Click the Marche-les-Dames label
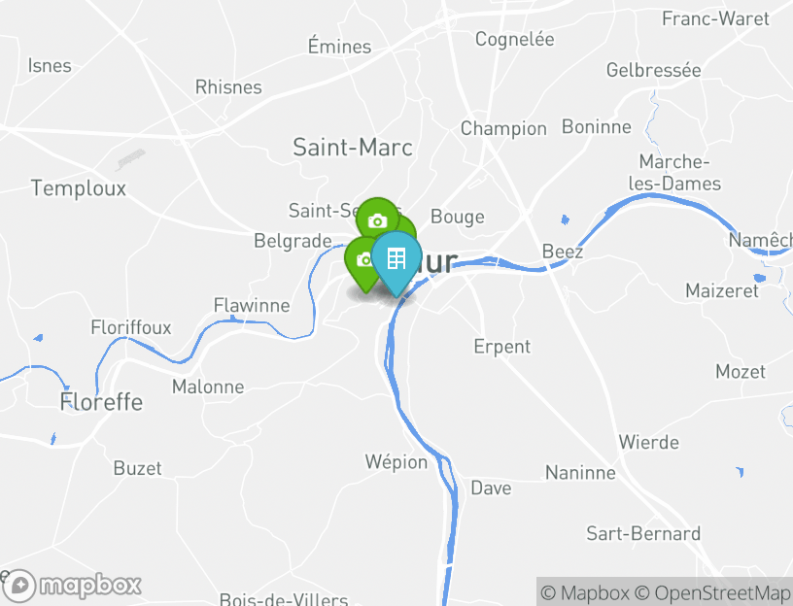The height and width of the screenshot is (606, 793). coord(674,172)
